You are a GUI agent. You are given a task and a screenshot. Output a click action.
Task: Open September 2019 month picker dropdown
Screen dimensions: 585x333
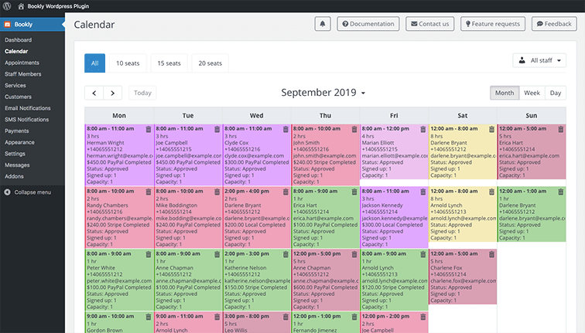[323, 93]
